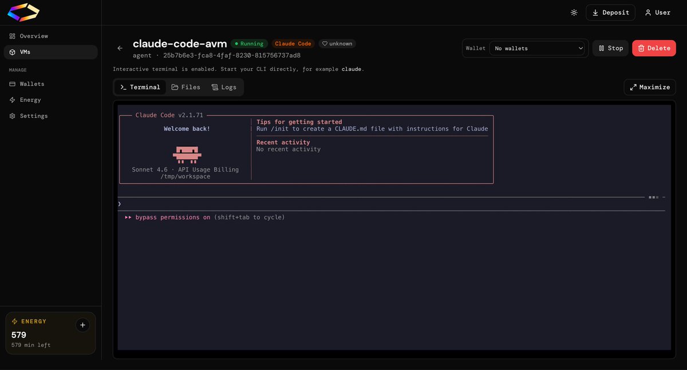Click 'Tips for getting started' heading
The image size is (687, 370).
(299, 122)
